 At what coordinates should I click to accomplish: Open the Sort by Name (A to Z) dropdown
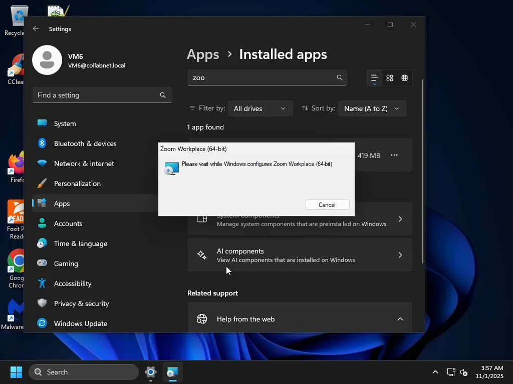pyautogui.click(x=372, y=108)
